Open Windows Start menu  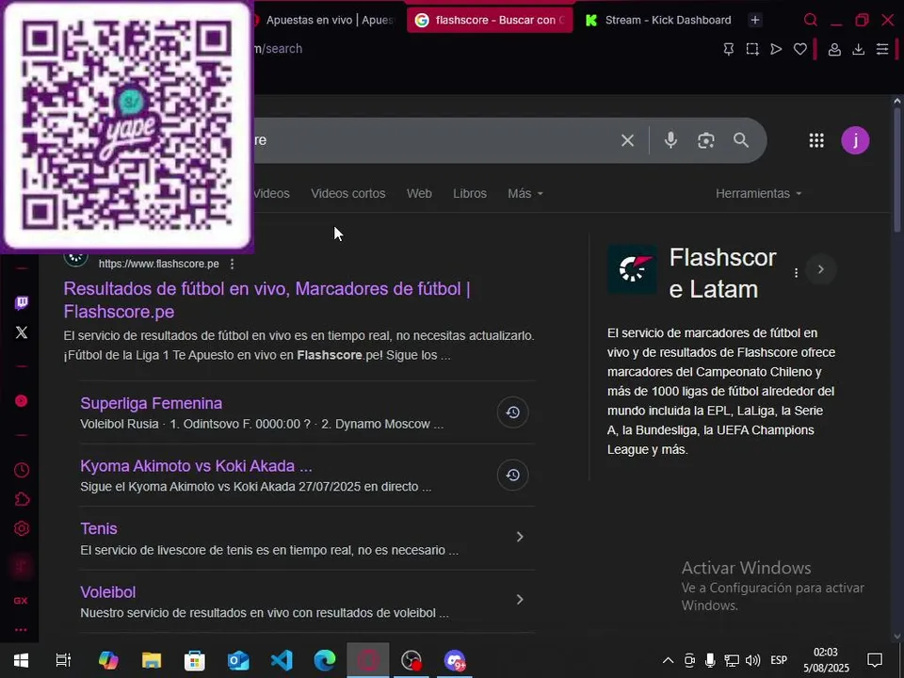coord(21,661)
